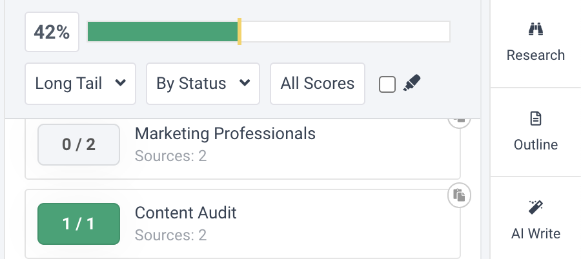This screenshot has height=259, width=581.
Task: Click the AI Write magic wand icon
Action: coord(535,207)
